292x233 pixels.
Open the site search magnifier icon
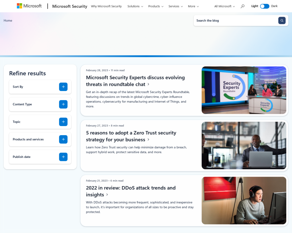point(242,6)
